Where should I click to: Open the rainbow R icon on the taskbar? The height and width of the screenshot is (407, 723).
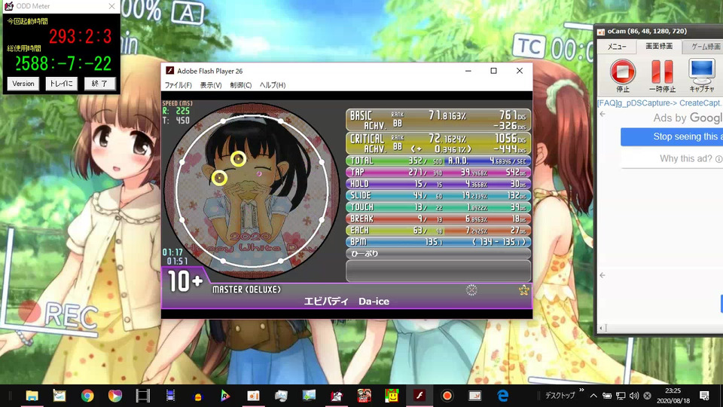pos(225,396)
